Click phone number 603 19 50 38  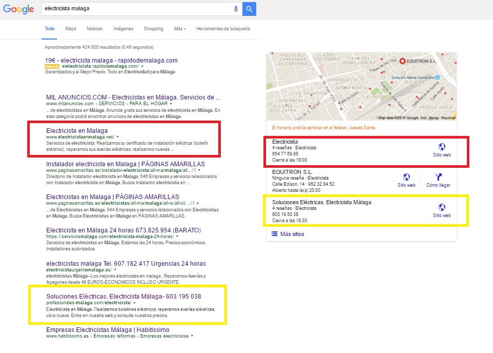click(285, 214)
